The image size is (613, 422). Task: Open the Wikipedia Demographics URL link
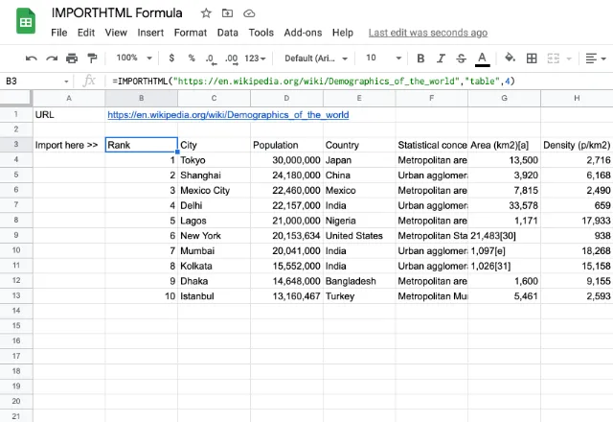pos(228,115)
